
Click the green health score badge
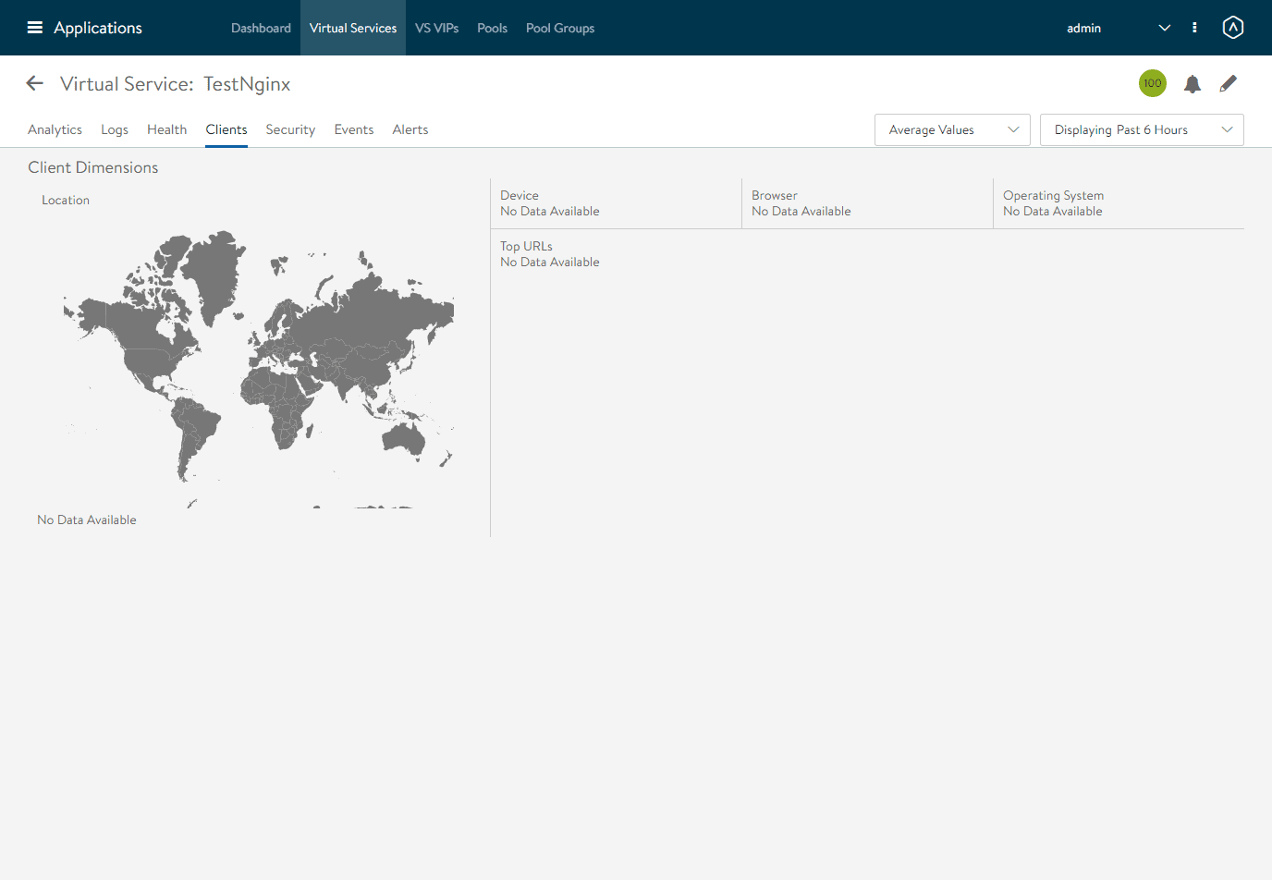click(1152, 83)
